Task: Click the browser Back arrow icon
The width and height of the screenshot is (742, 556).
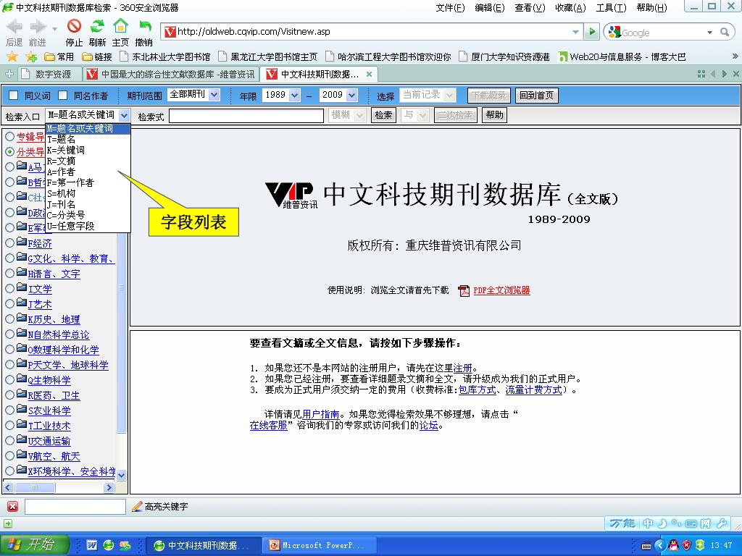Action: (x=14, y=28)
